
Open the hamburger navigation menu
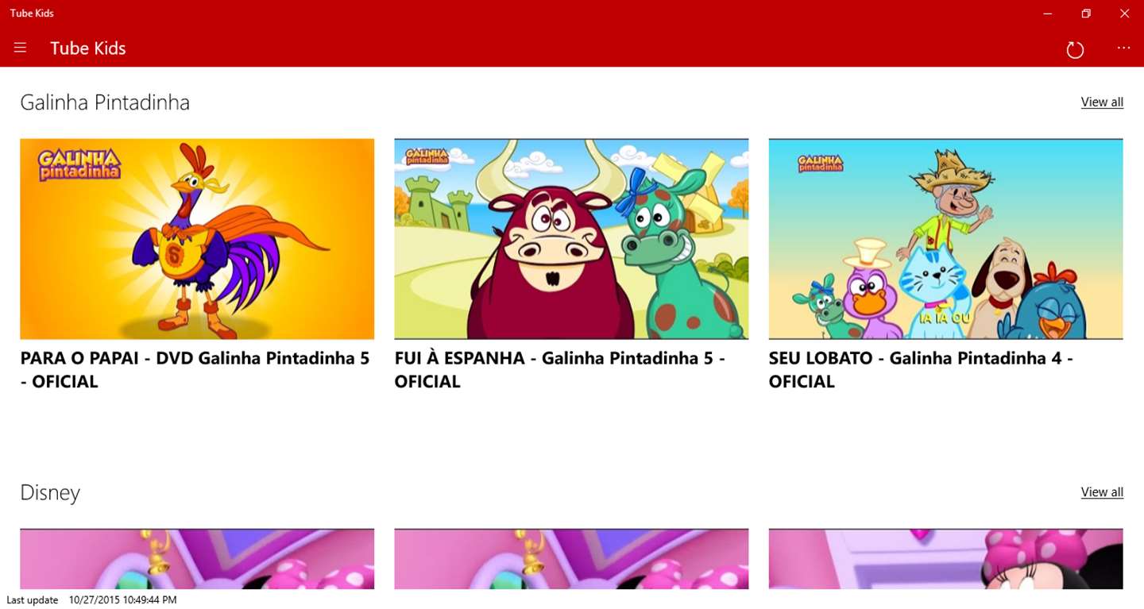pyautogui.click(x=21, y=48)
